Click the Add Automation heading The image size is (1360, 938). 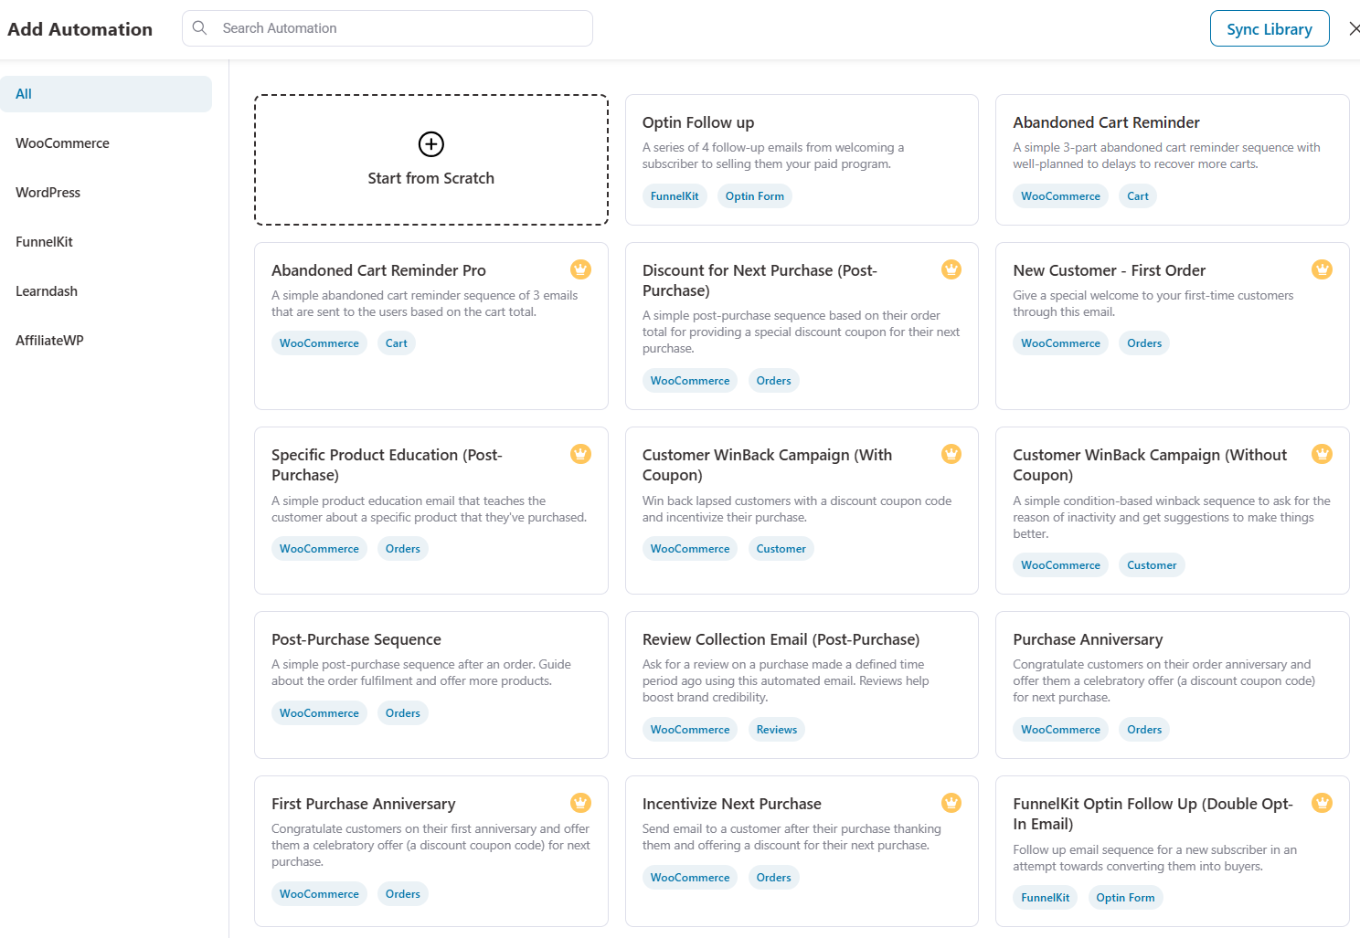(x=80, y=29)
